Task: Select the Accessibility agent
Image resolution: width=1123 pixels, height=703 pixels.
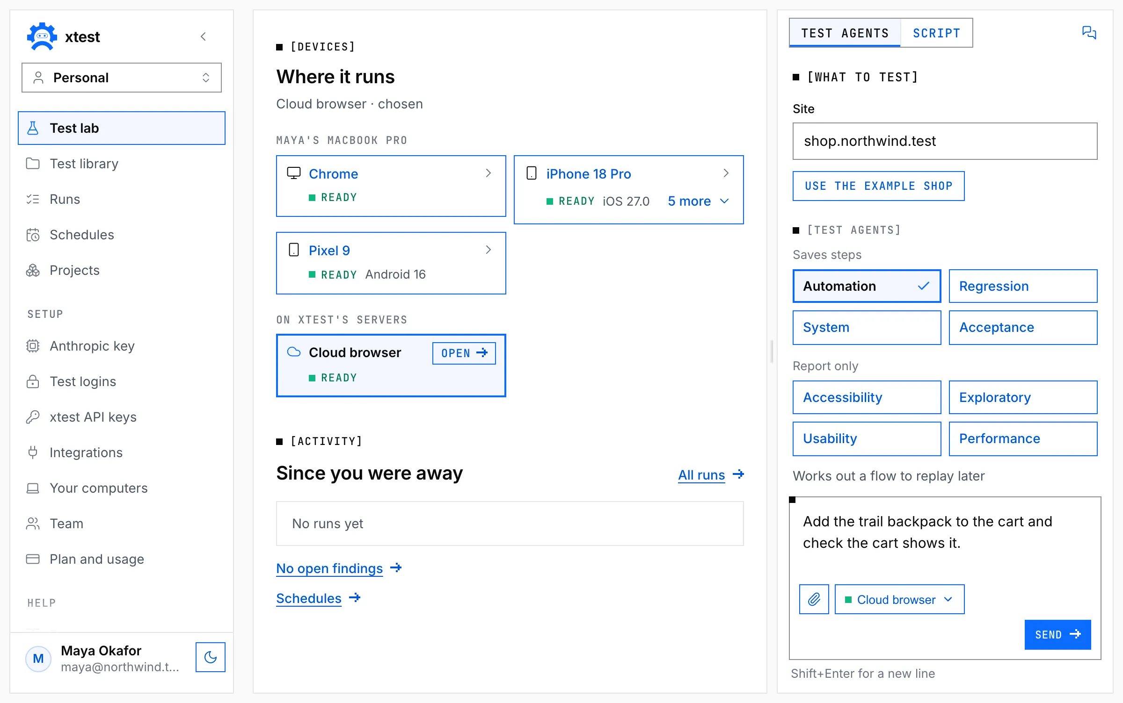Action: (867, 397)
